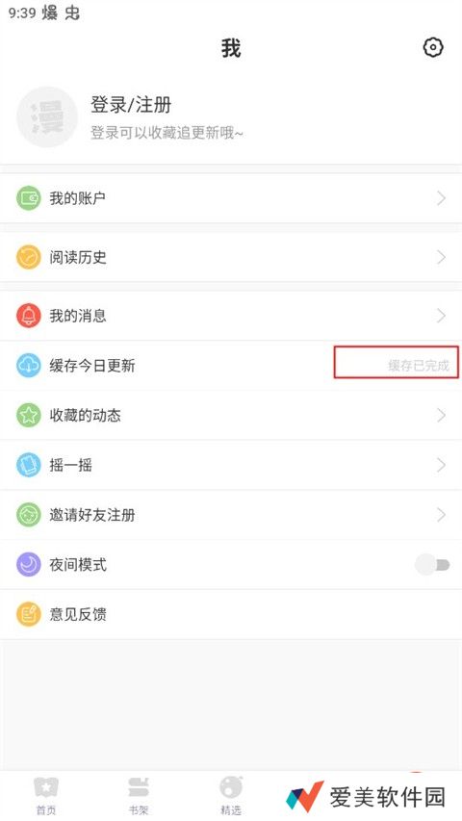The image size is (462, 821).
Task: Switch to the 精选 featured tab
Action: point(231,796)
